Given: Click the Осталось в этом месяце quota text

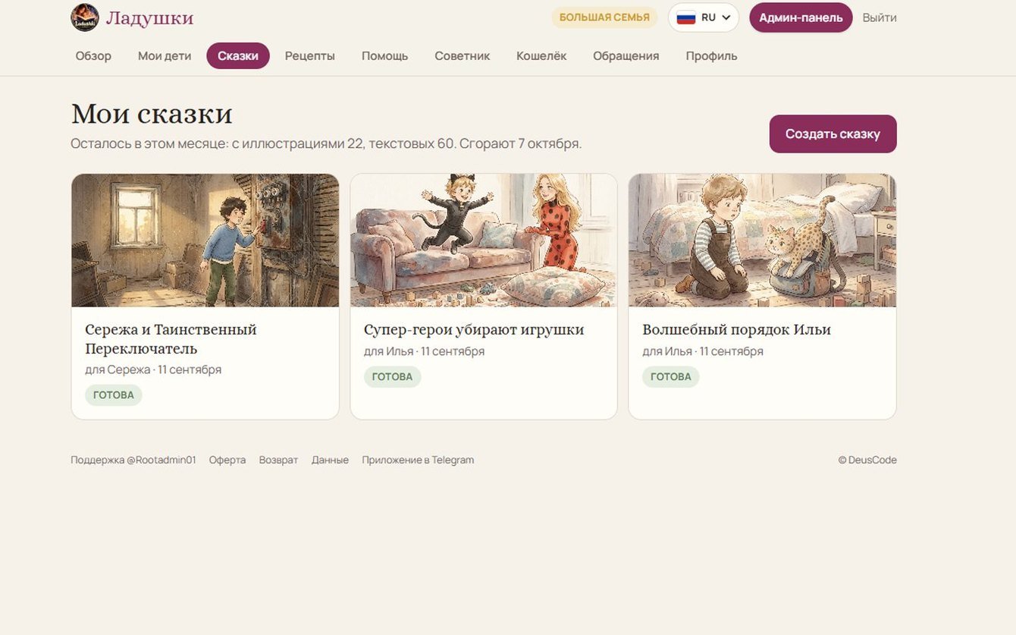Looking at the screenshot, I should tap(326, 143).
